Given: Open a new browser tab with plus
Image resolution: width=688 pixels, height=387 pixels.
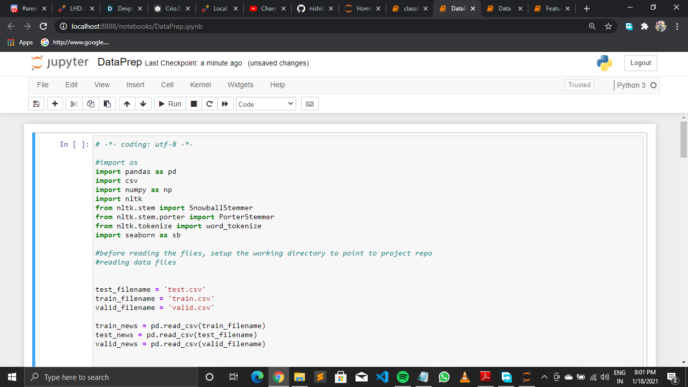Looking at the screenshot, I should [x=587, y=9].
